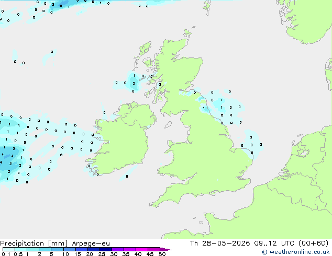
Task: Click the legend swatch between 20 and 25
Action: point(94,249)
